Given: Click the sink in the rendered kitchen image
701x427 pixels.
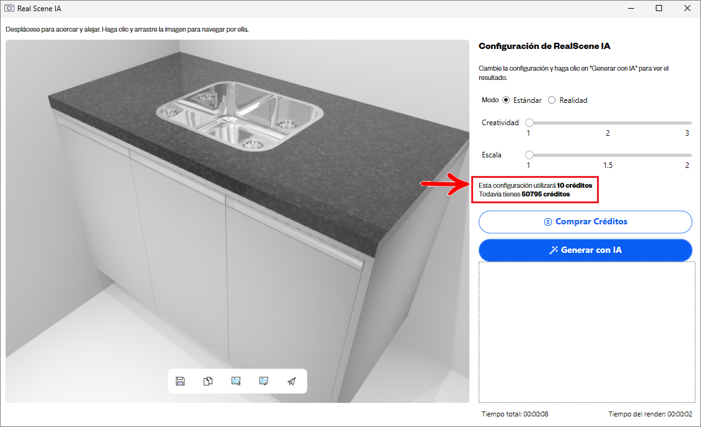Looking at the screenshot, I should [x=240, y=115].
